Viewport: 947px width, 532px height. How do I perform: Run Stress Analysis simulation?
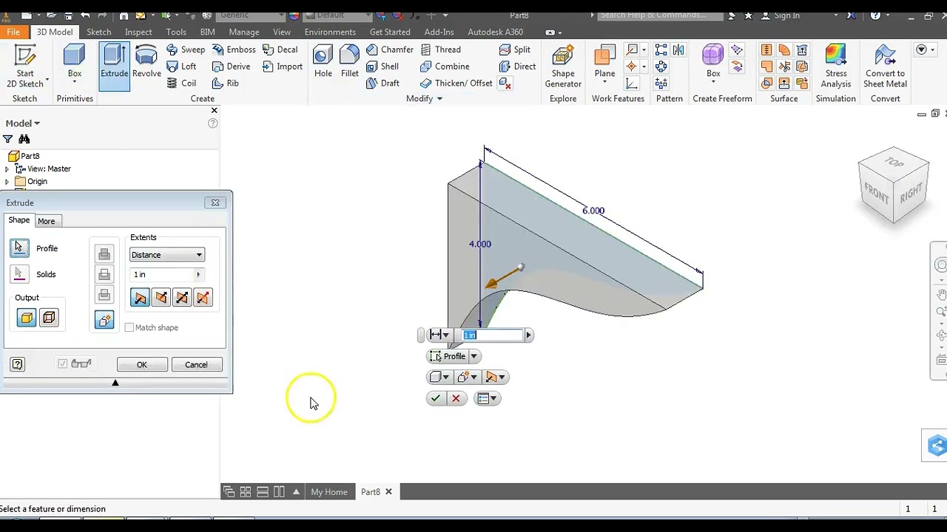click(x=836, y=66)
